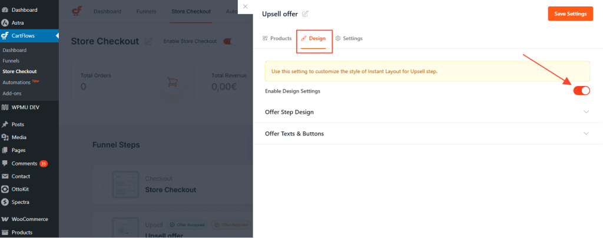This screenshot has height=238, width=603.
Task: Click the CartFlows logo in the header
Action: [x=77, y=11]
